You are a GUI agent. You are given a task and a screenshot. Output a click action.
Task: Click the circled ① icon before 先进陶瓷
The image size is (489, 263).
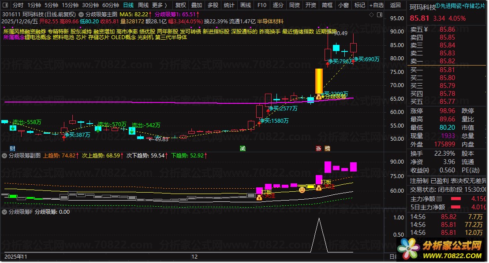pos(437,6)
